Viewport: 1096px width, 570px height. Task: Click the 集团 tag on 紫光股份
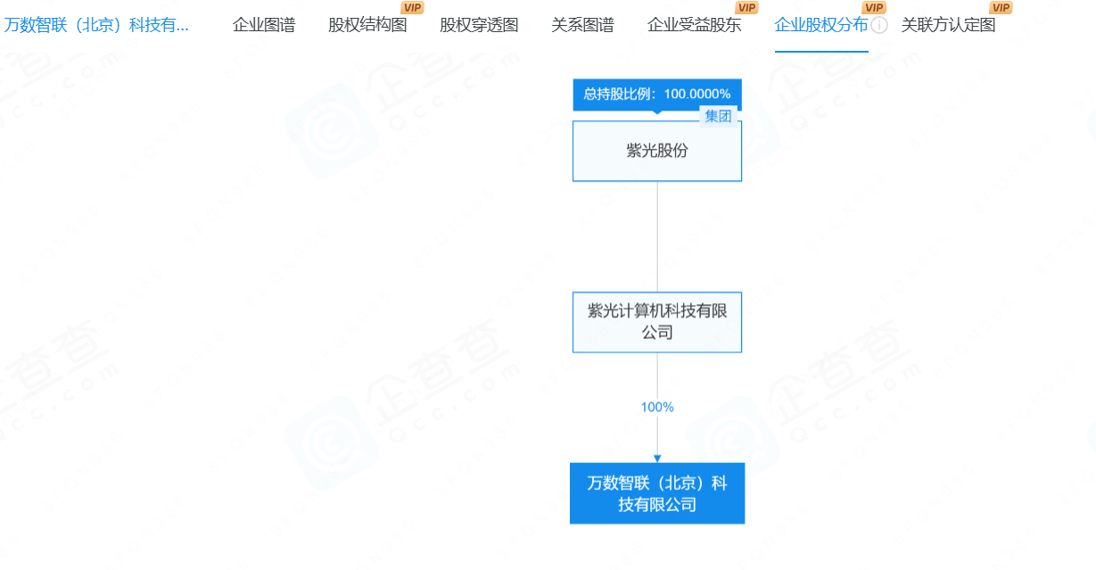coord(718,116)
